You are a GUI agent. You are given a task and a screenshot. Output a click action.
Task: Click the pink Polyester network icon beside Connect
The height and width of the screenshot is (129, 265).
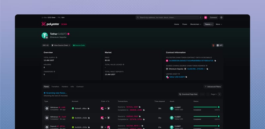205,17
